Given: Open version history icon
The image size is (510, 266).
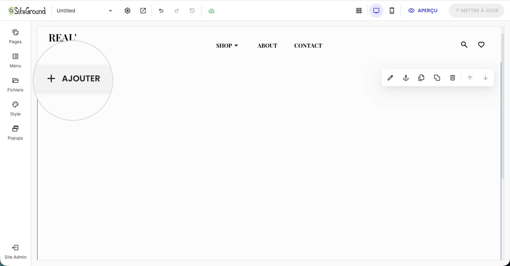Looking at the screenshot, I should pos(192,11).
